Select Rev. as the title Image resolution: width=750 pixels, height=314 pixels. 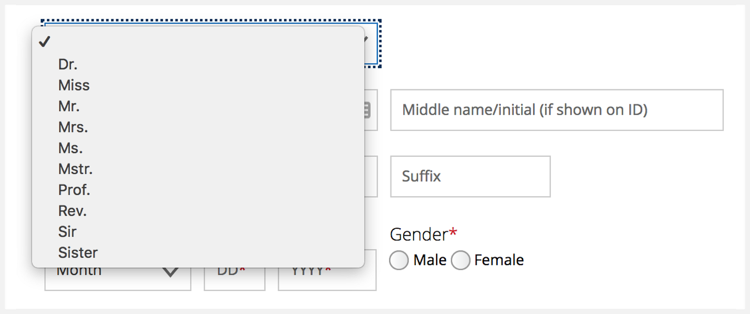point(72,211)
